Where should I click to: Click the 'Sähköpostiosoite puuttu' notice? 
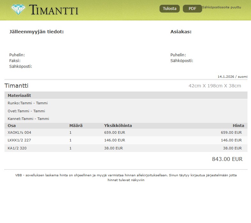pyautogui.click(x=221, y=7)
